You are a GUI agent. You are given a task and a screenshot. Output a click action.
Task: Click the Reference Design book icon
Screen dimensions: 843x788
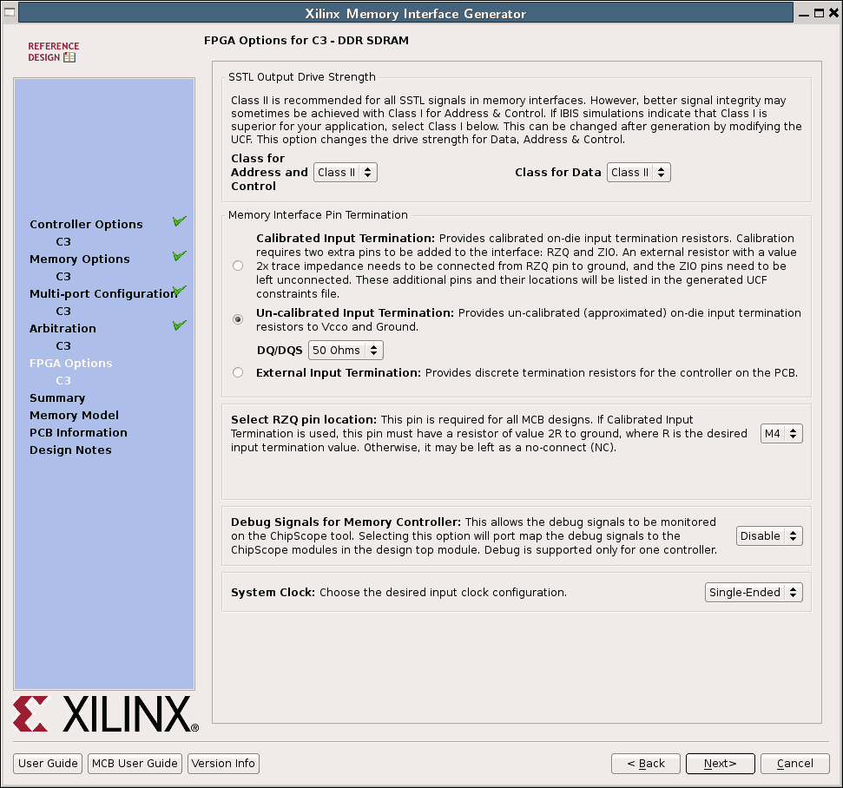tap(69, 57)
